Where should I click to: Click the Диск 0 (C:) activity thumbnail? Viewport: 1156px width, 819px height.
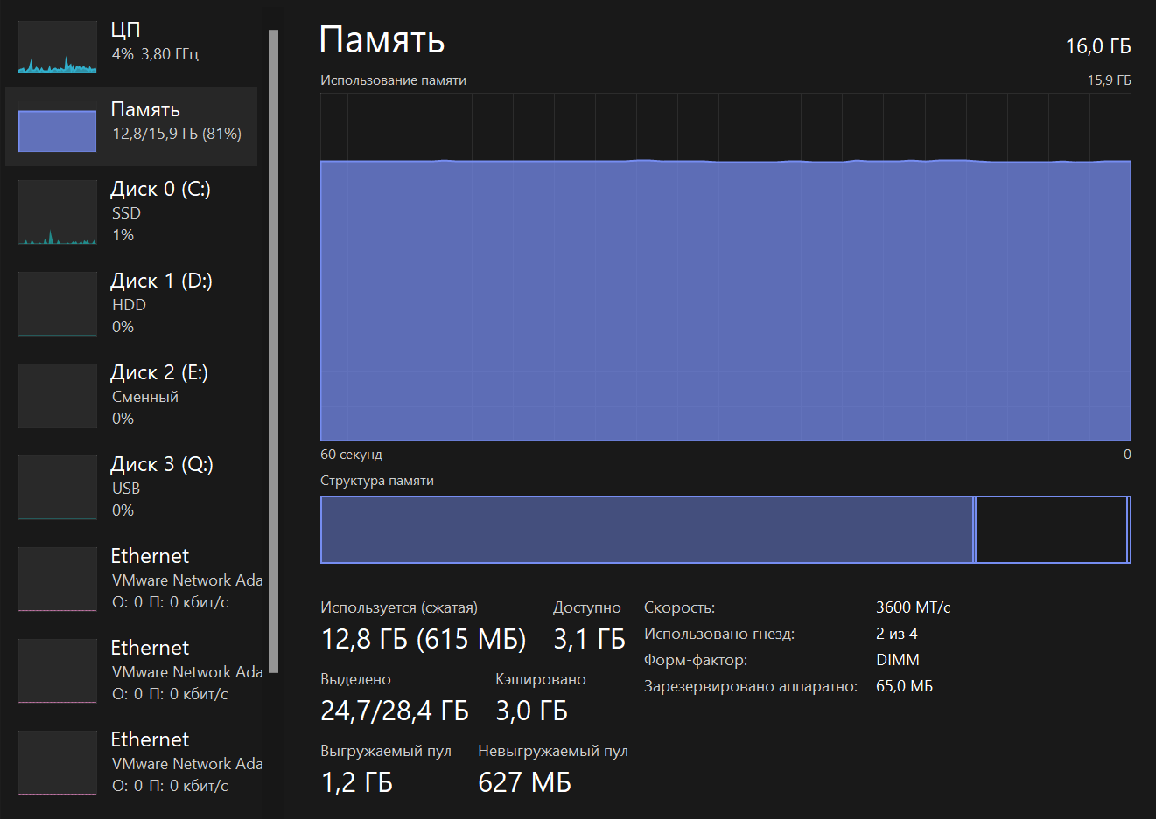[x=58, y=212]
